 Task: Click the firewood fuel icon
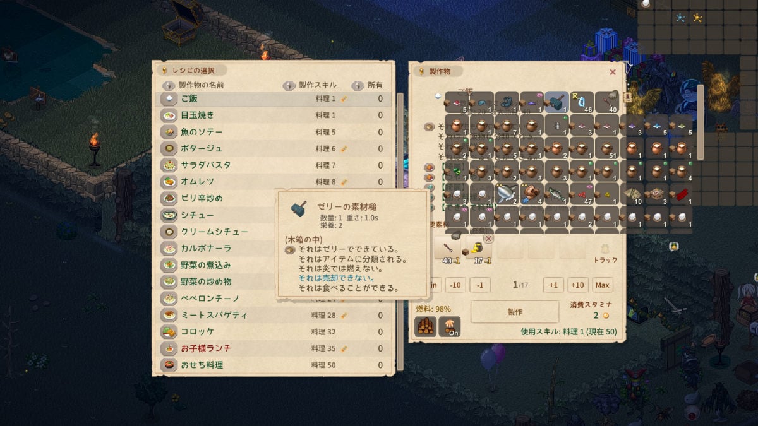point(425,326)
